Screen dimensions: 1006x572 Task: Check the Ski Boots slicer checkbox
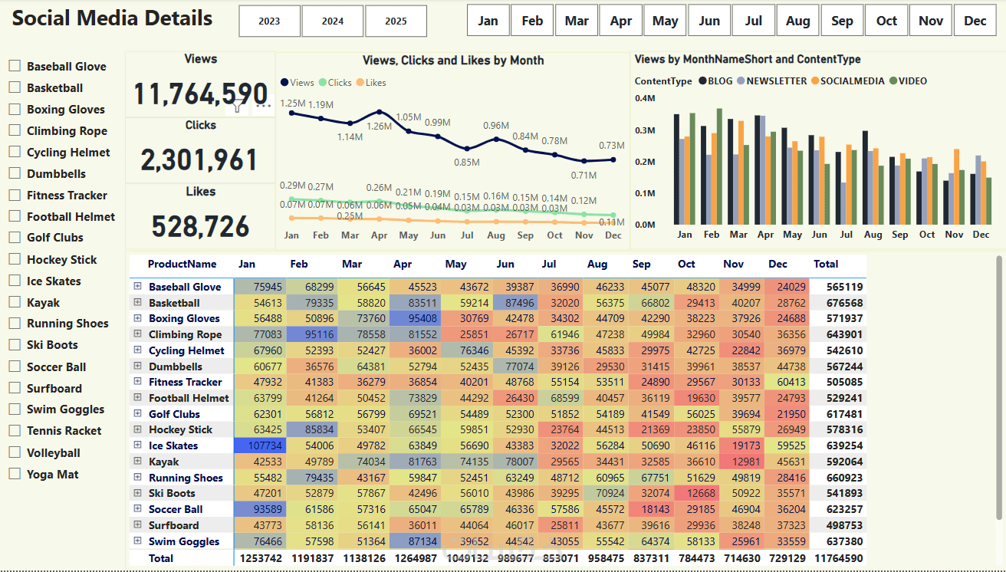(x=15, y=345)
